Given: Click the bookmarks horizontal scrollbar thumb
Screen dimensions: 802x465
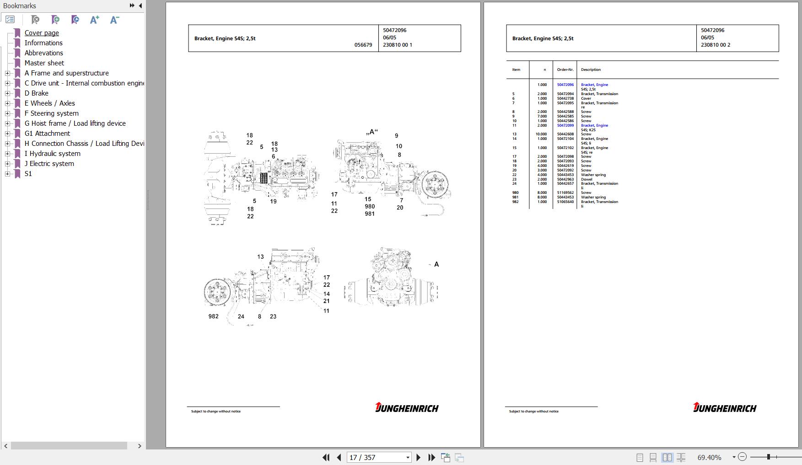Looking at the screenshot, I should [x=69, y=445].
